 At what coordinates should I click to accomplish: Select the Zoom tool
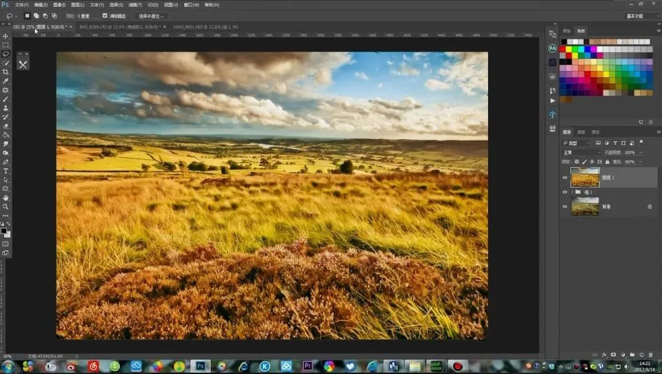pos(6,207)
